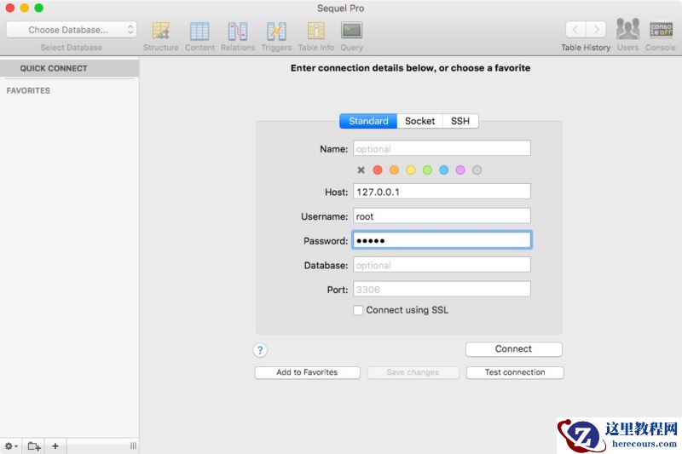Open the Triggers view icon
682x454 pixels.
click(276, 31)
